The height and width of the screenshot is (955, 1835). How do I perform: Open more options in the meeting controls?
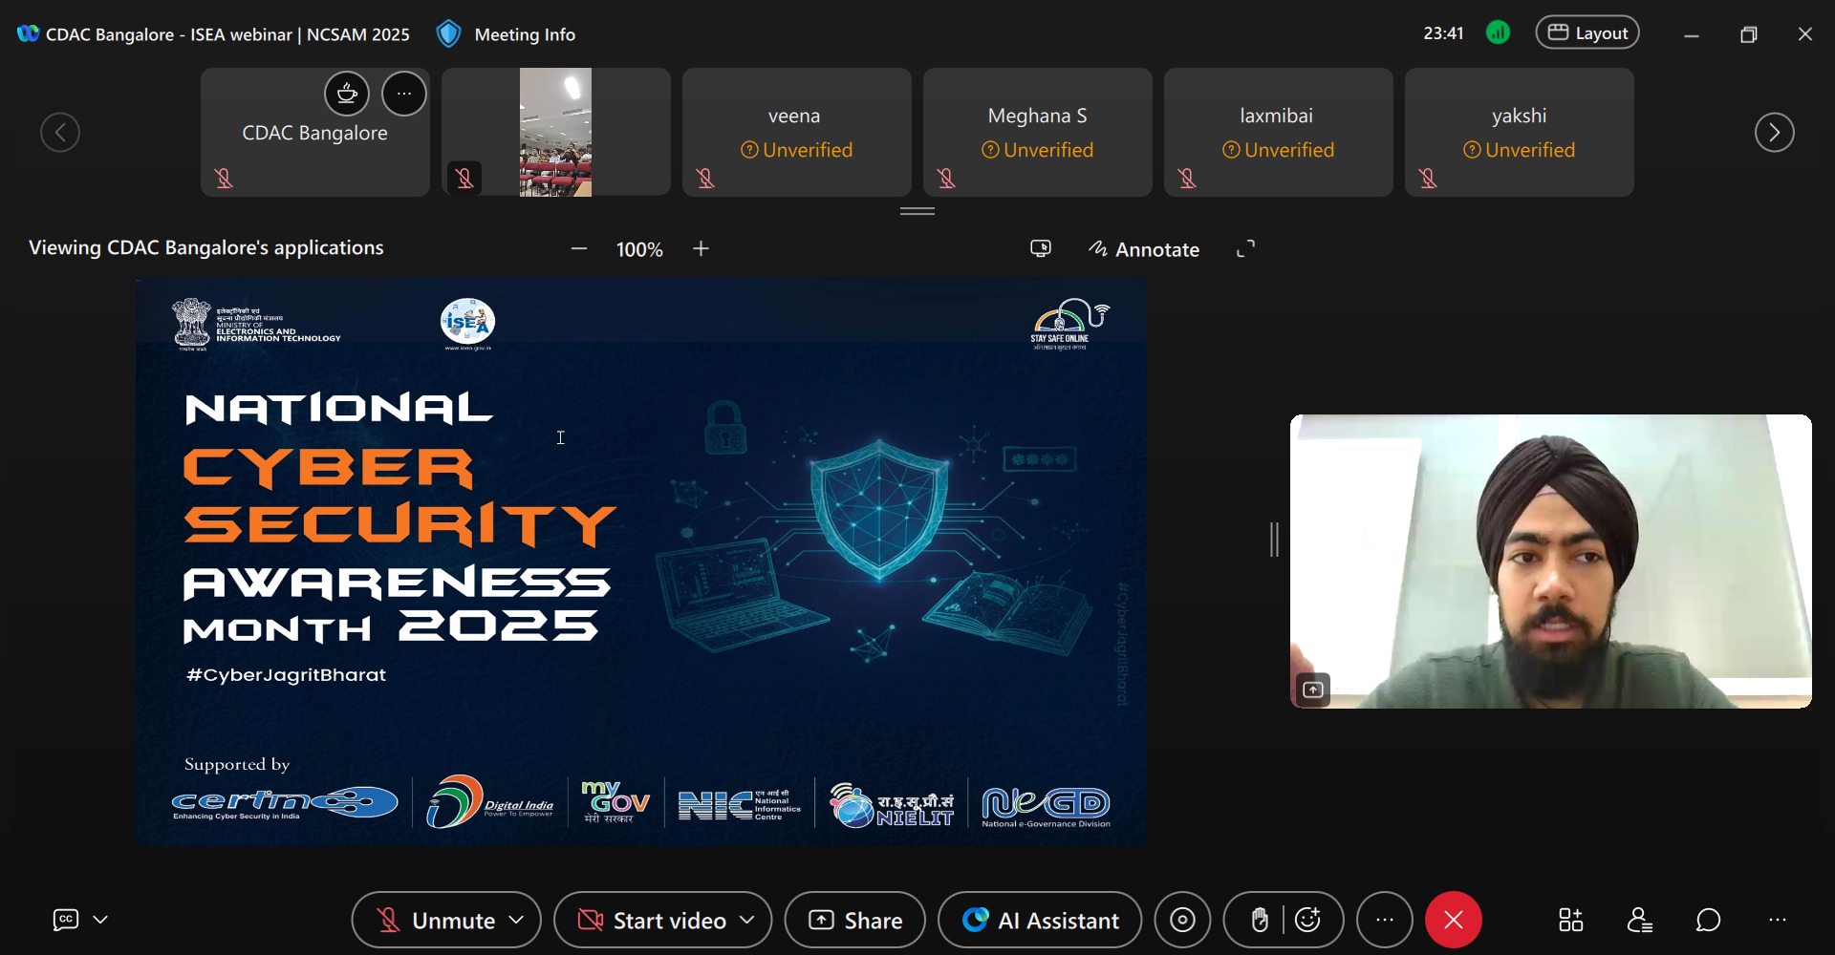pyautogui.click(x=1385, y=920)
